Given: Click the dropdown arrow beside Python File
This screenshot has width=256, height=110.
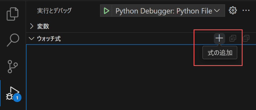Looking at the screenshot, I should [x=217, y=11].
